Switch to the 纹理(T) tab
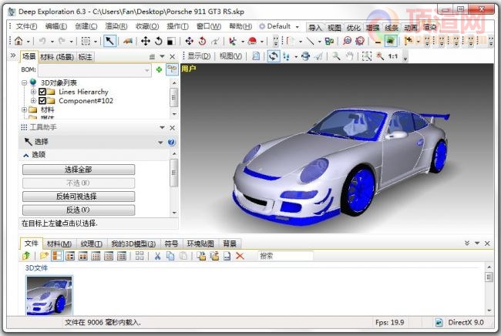Screen dimensions: 501x336 pos(92,244)
